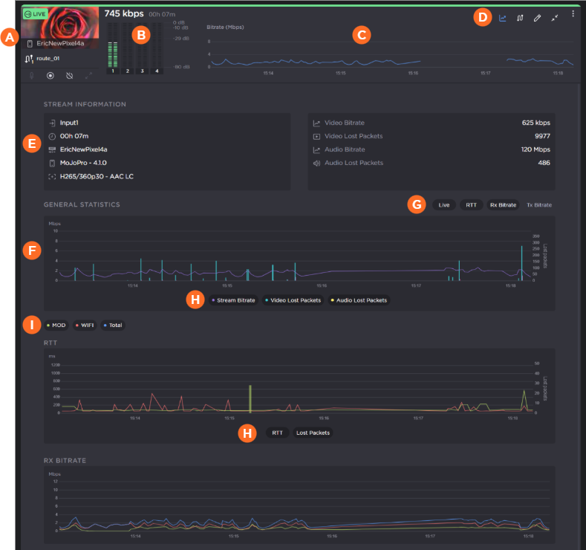This screenshot has height=550, width=586.
Task: Click the pencil edit icon
Action: [x=537, y=18]
